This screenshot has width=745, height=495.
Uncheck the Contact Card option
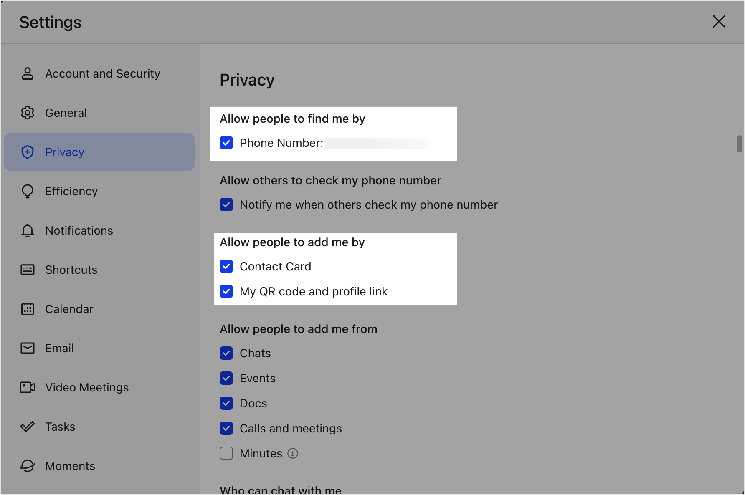click(x=226, y=266)
